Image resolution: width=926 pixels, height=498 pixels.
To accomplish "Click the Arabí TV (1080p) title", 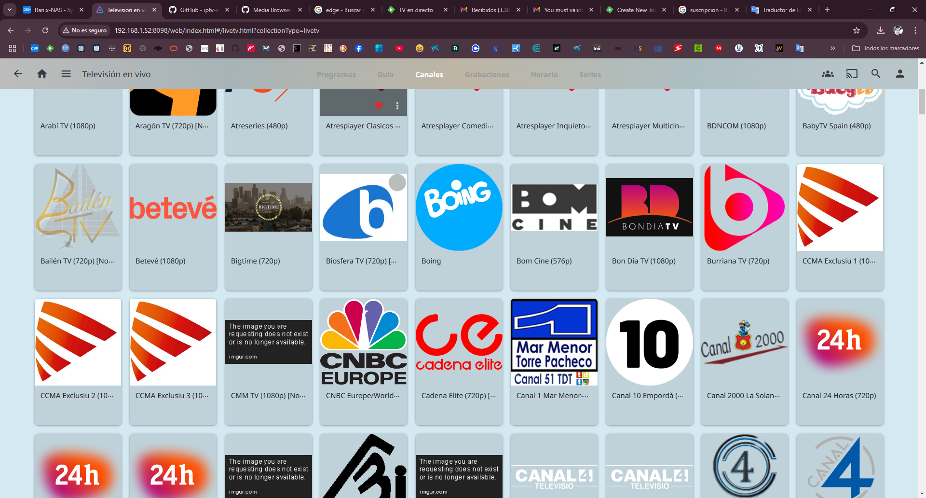I will pyautogui.click(x=68, y=126).
